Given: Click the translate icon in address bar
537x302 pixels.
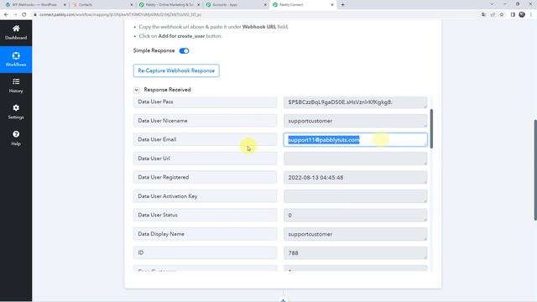Looking at the screenshot, I should coord(483,15).
